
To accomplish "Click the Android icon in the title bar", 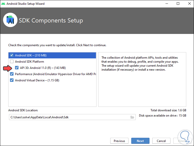I will tap(3, 3).
